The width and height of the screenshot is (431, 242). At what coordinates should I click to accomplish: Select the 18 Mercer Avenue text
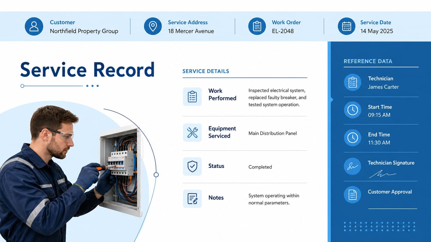click(191, 31)
